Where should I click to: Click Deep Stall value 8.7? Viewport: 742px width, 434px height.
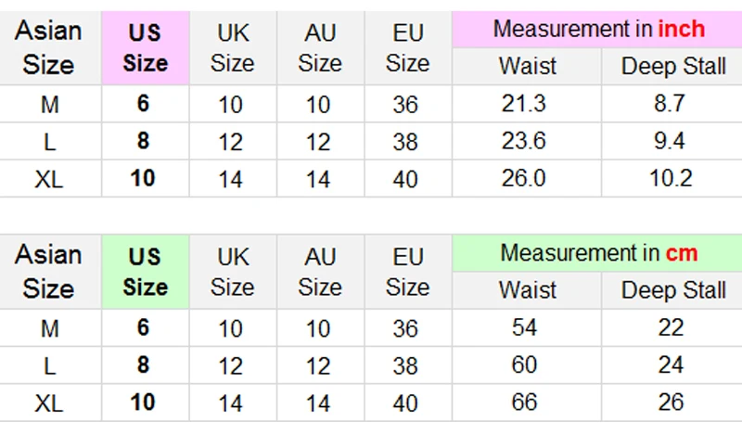(x=670, y=103)
